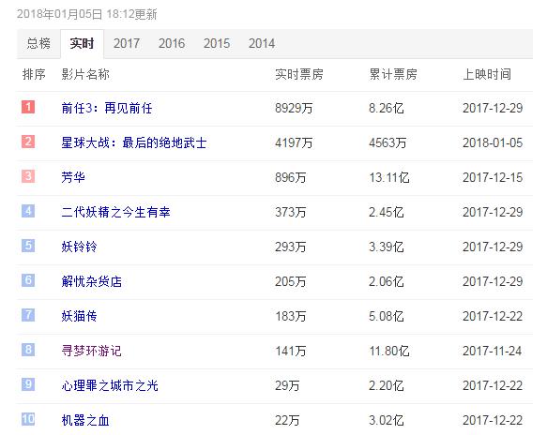Open movie link 解忧杂货店
The height and width of the screenshot is (435, 547).
[x=91, y=281]
